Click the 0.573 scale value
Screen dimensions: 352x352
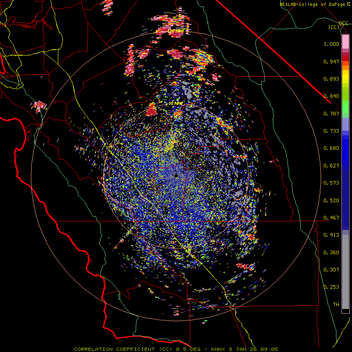point(331,183)
